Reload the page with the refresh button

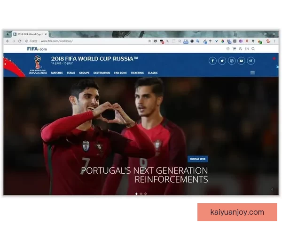pos(20,41)
